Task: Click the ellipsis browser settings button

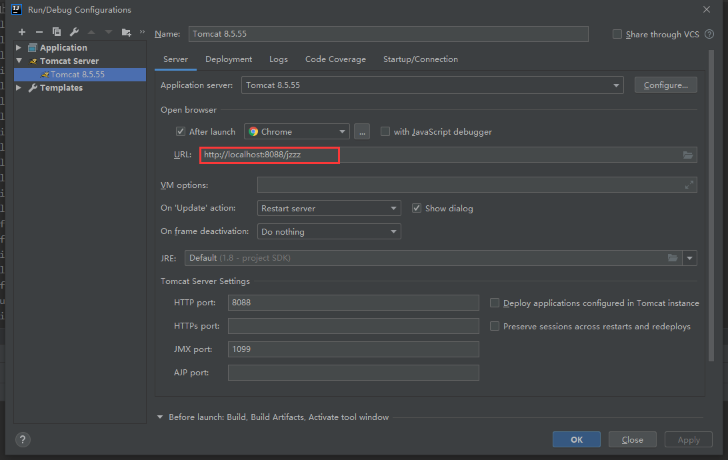Action: pos(362,132)
